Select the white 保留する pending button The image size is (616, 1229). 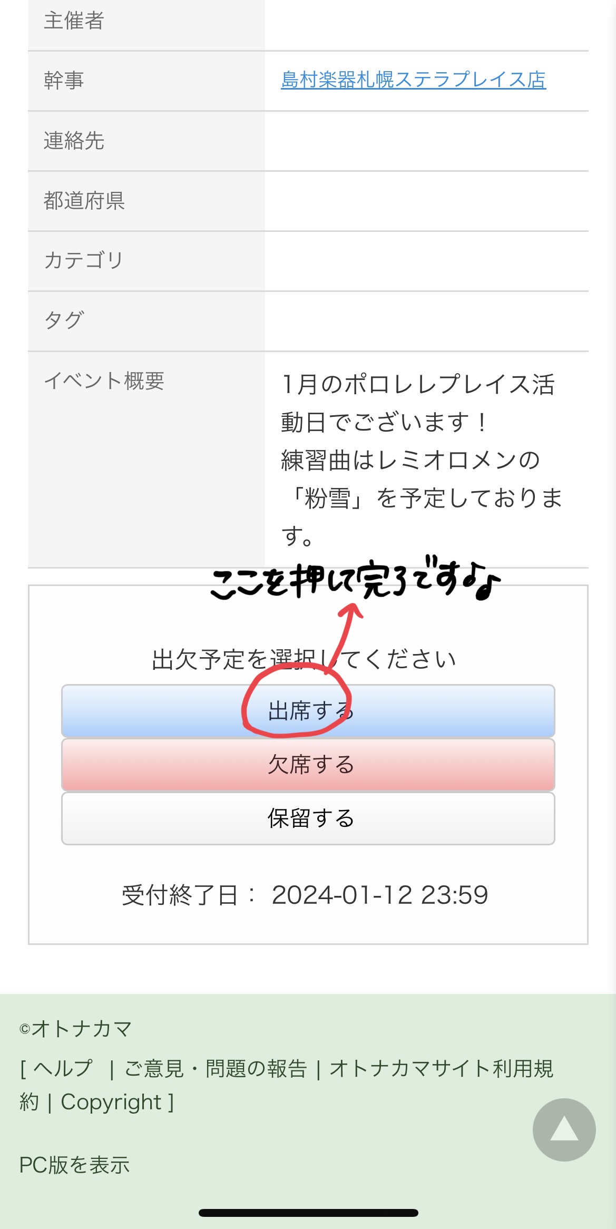308,818
